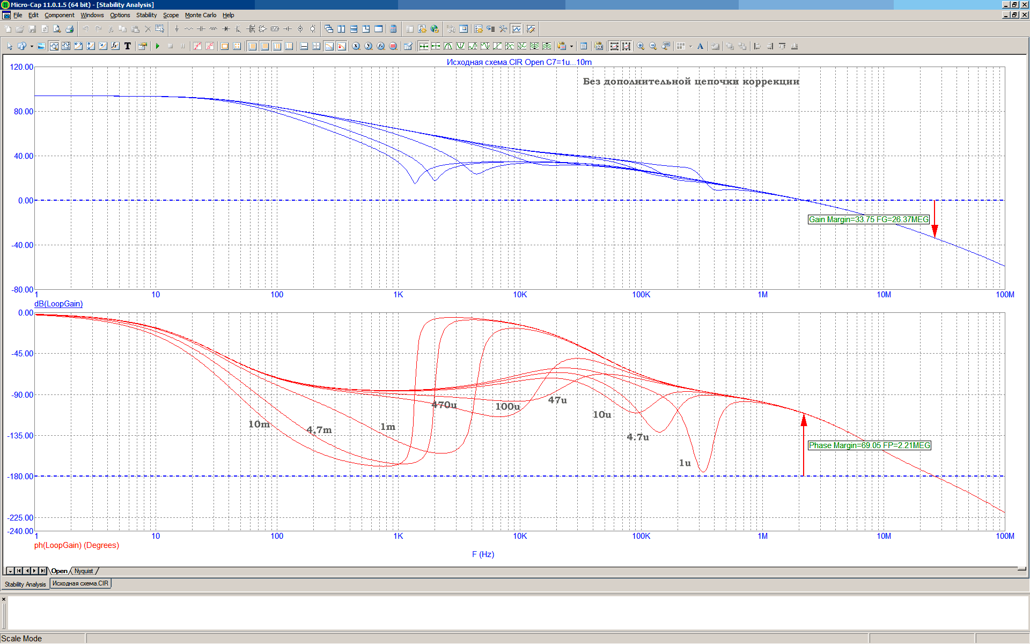1030x644 pixels.
Task: Click the Stability Analysis window tab
Action: pyautogui.click(x=25, y=584)
